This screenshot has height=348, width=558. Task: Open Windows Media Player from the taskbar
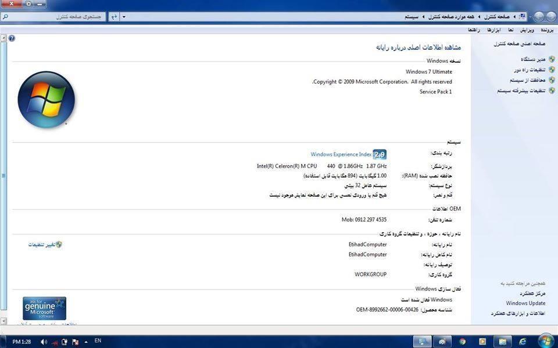(482, 342)
